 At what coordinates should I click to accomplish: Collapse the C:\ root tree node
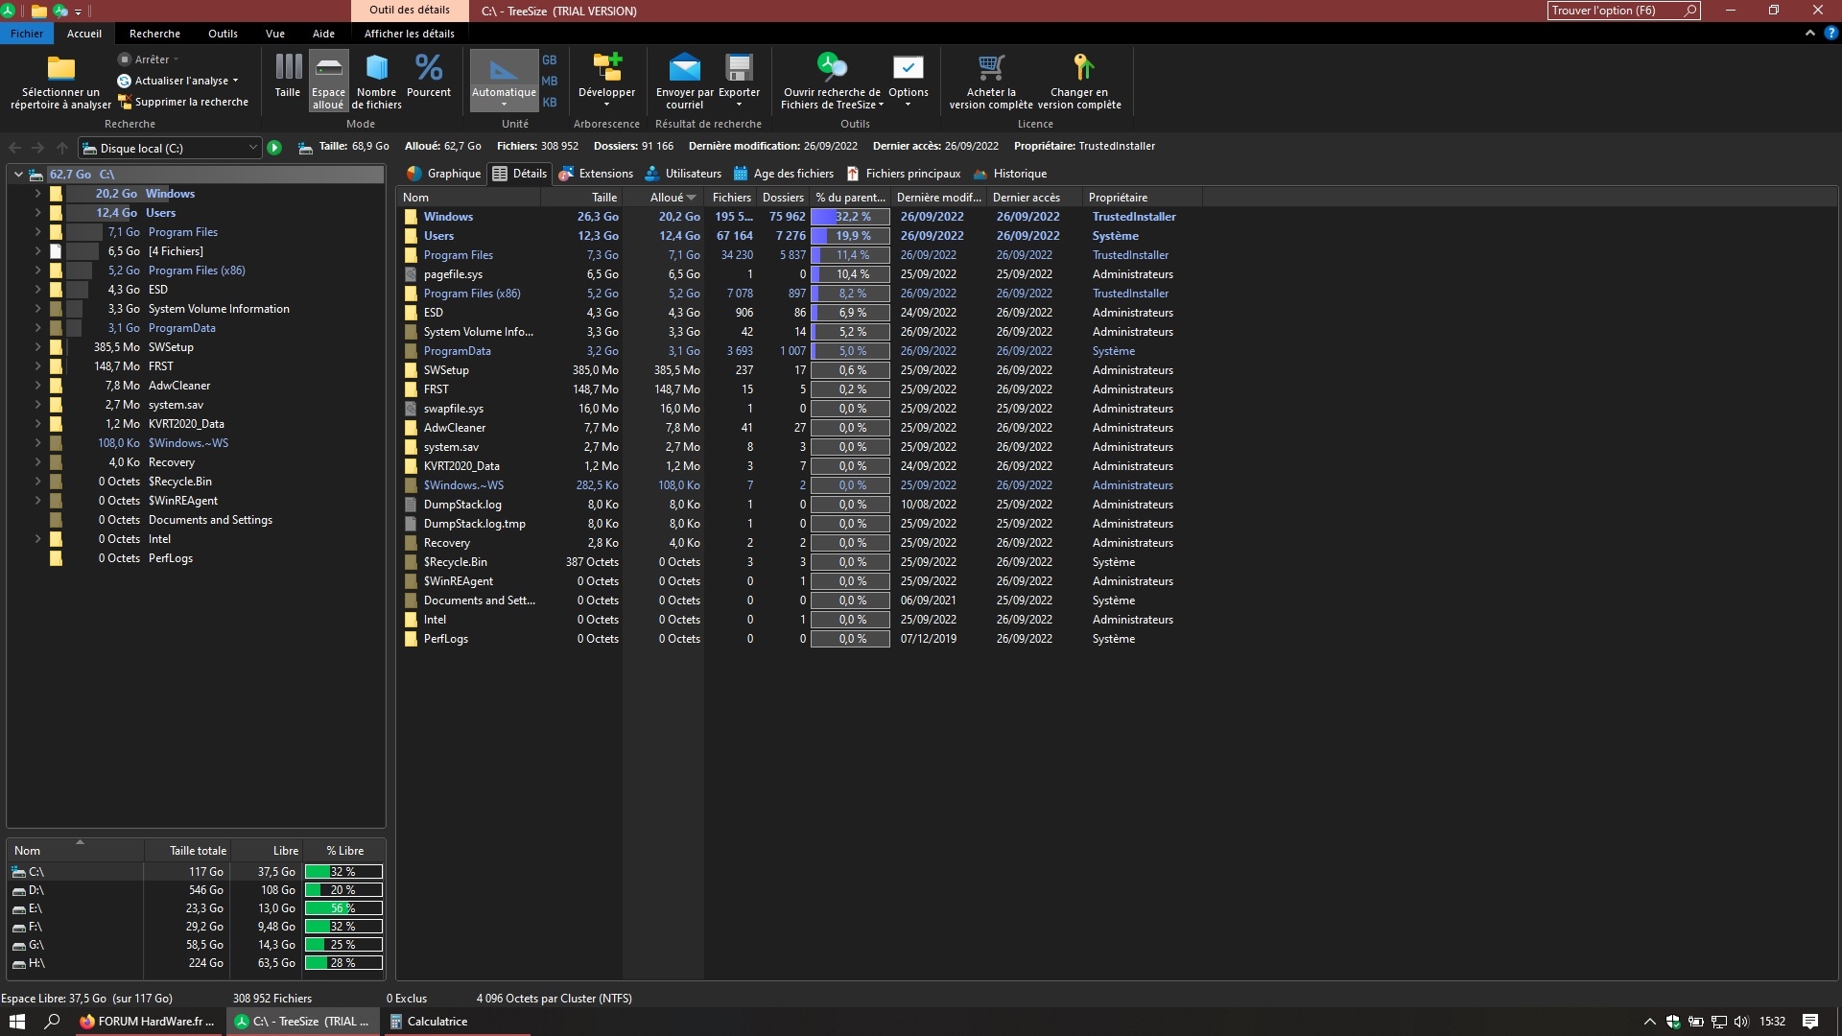pyautogui.click(x=18, y=175)
